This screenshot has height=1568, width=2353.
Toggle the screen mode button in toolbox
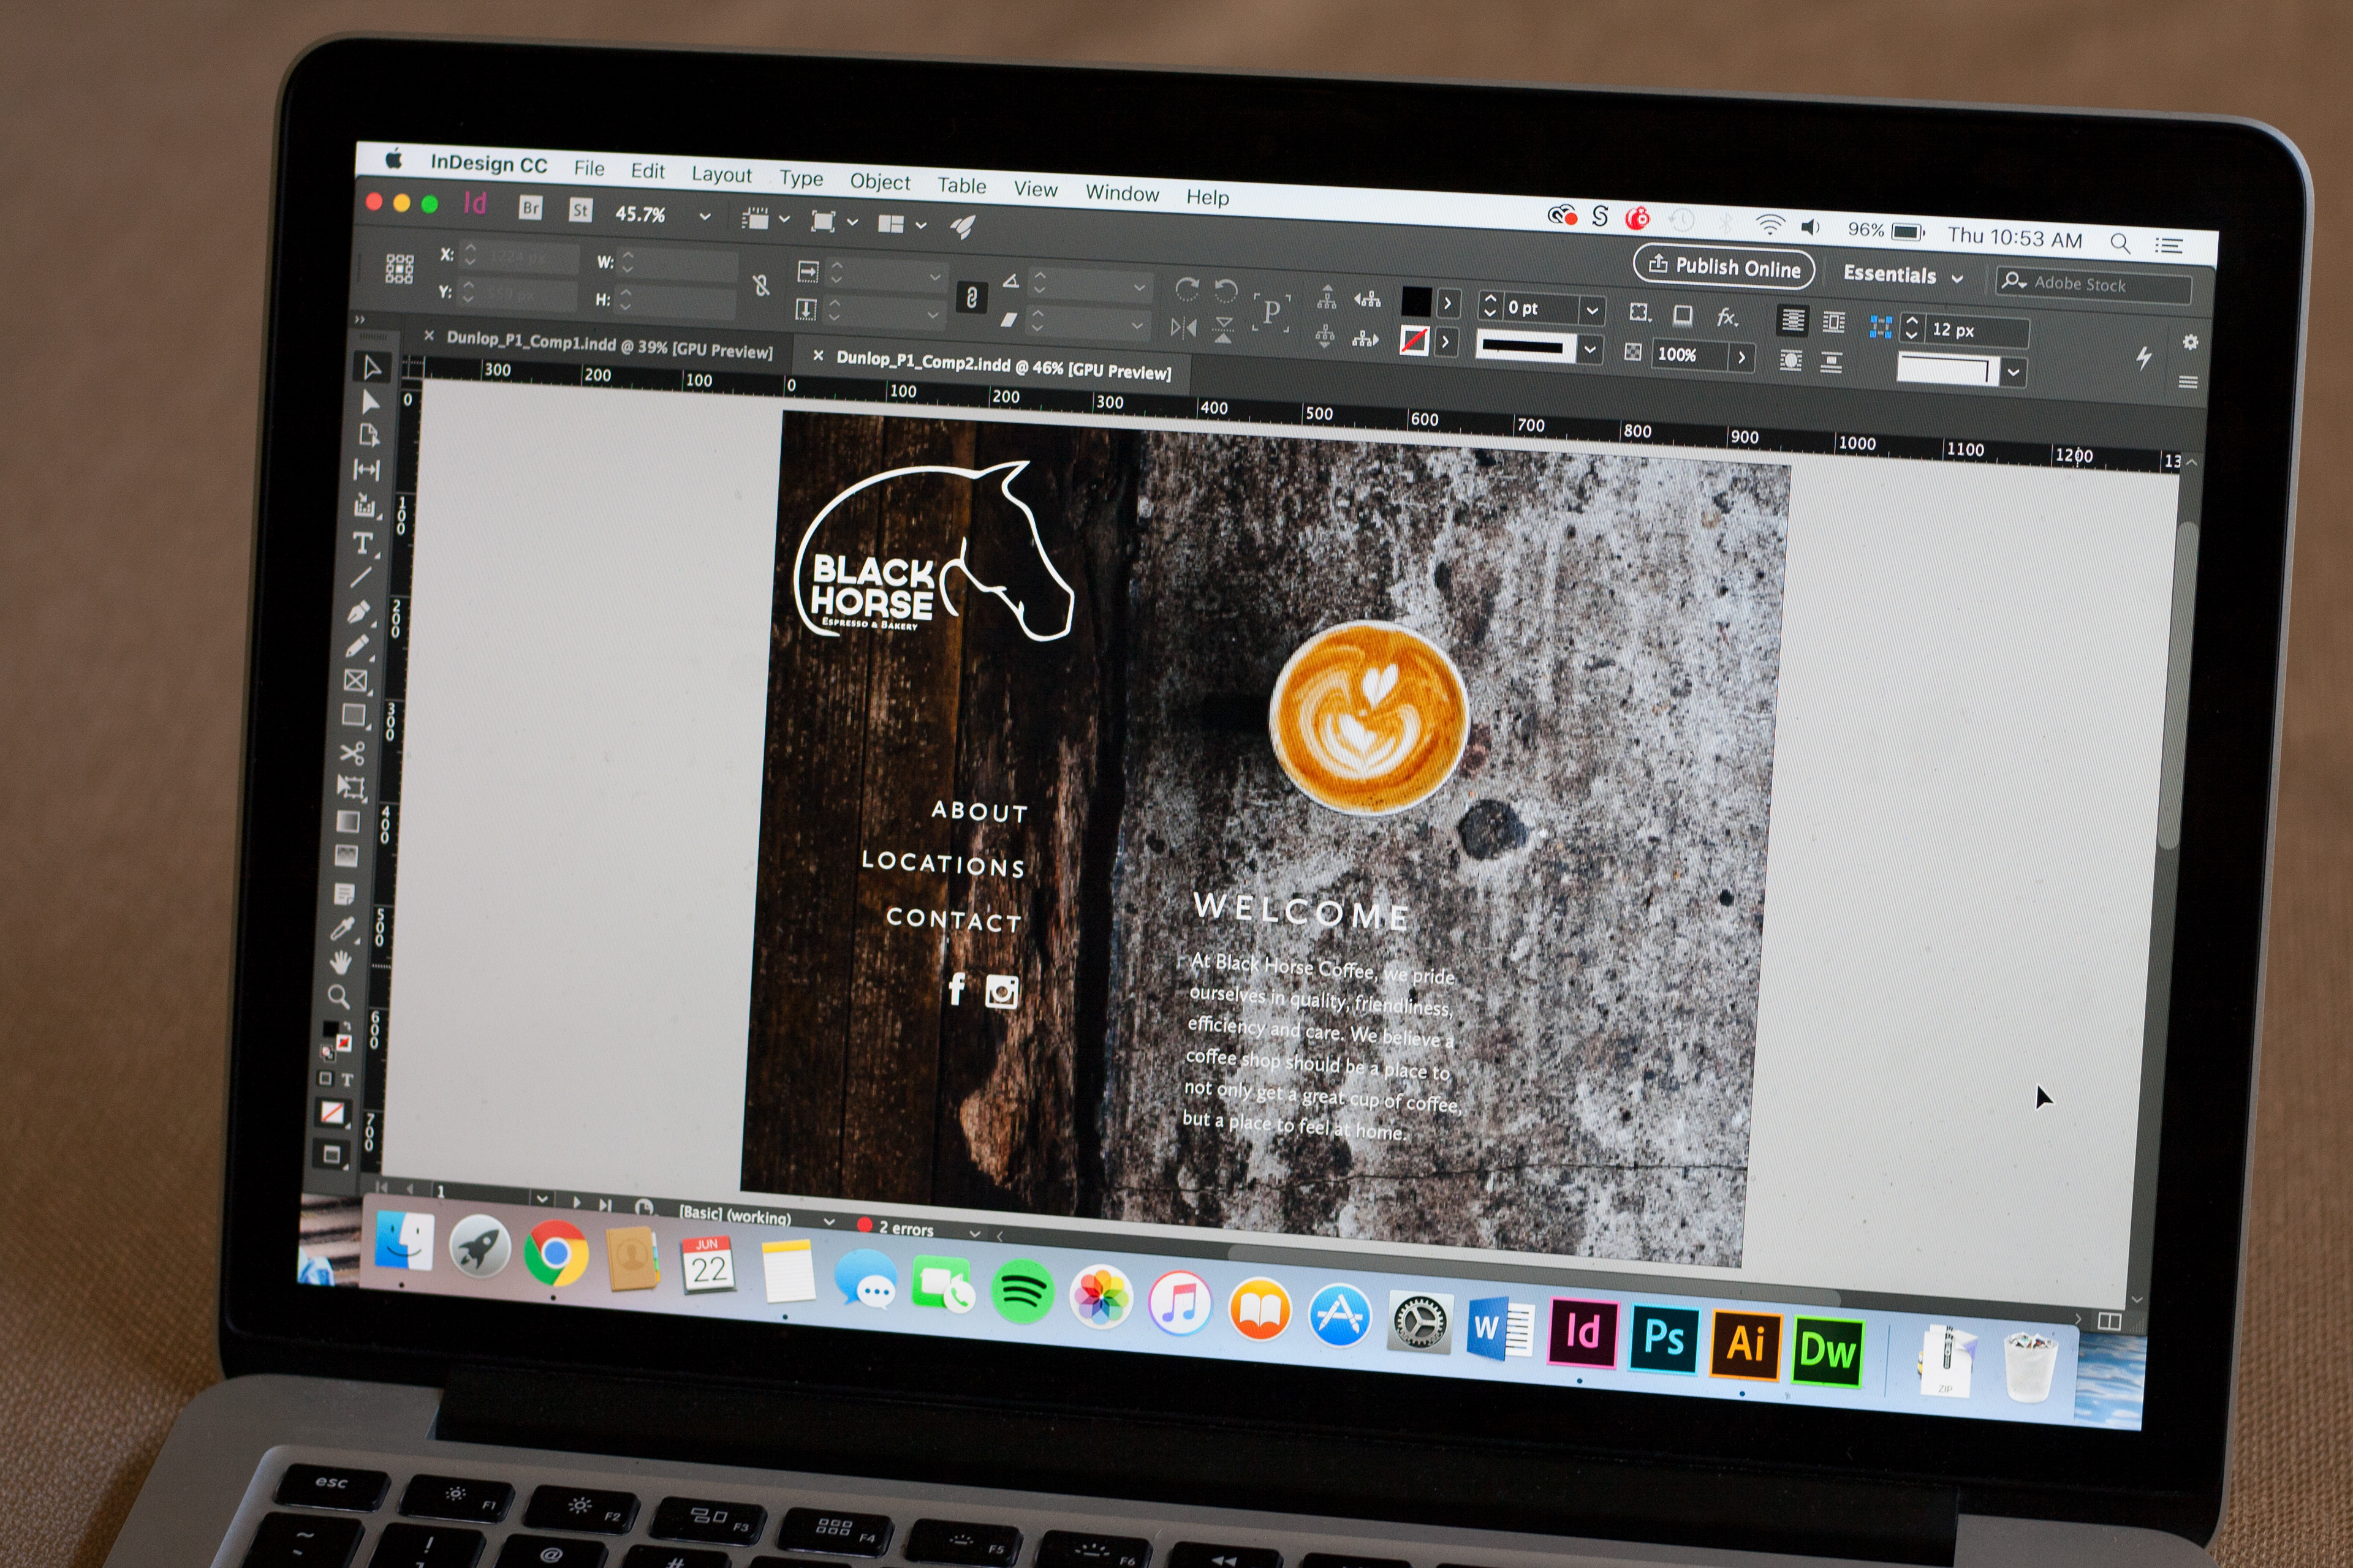pos(331,1155)
